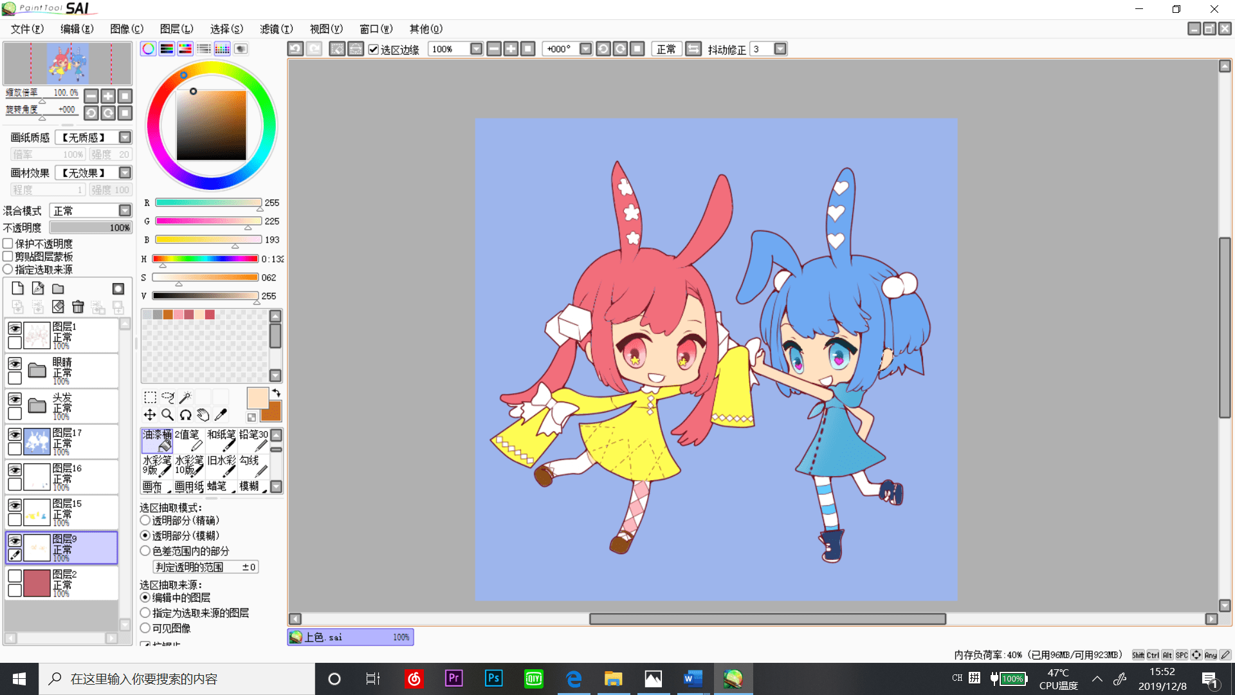
Task: Enable 保护不透明度 checkbox
Action: tap(8, 244)
